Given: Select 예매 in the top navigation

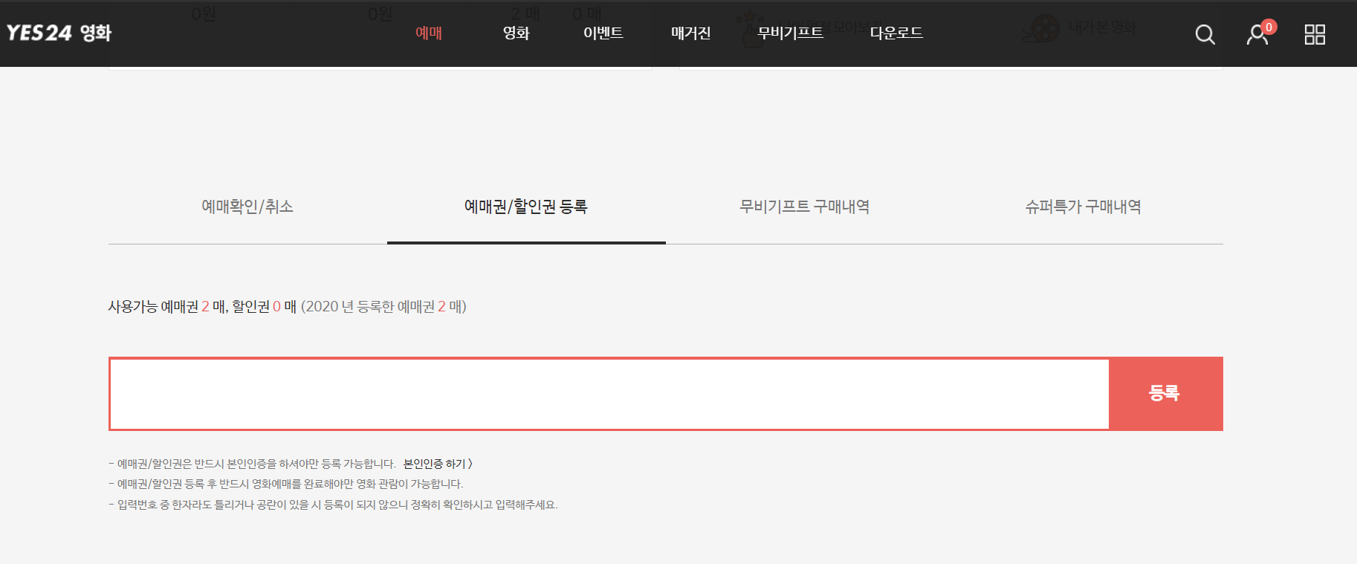Looking at the screenshot, I should [429, 33].
